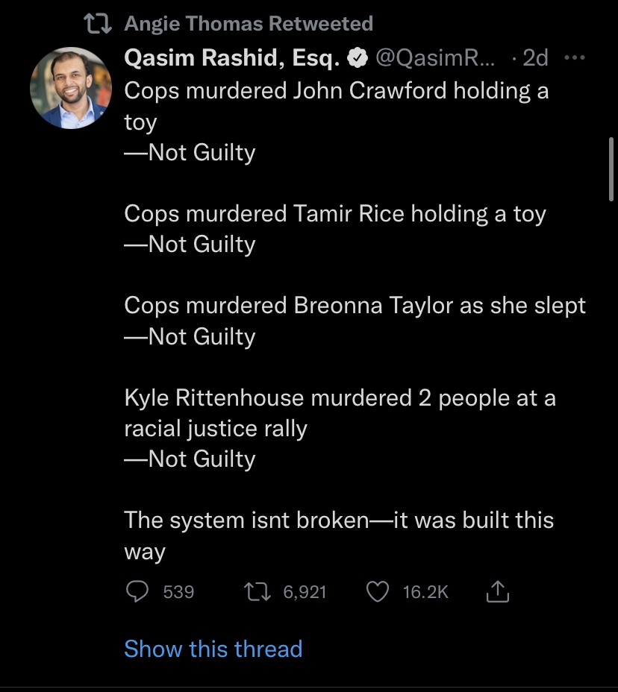The image size is (618, 692).
Task: Click the Kyle Rittenhouse sentence in the tweet
Action: pos(340,413)
